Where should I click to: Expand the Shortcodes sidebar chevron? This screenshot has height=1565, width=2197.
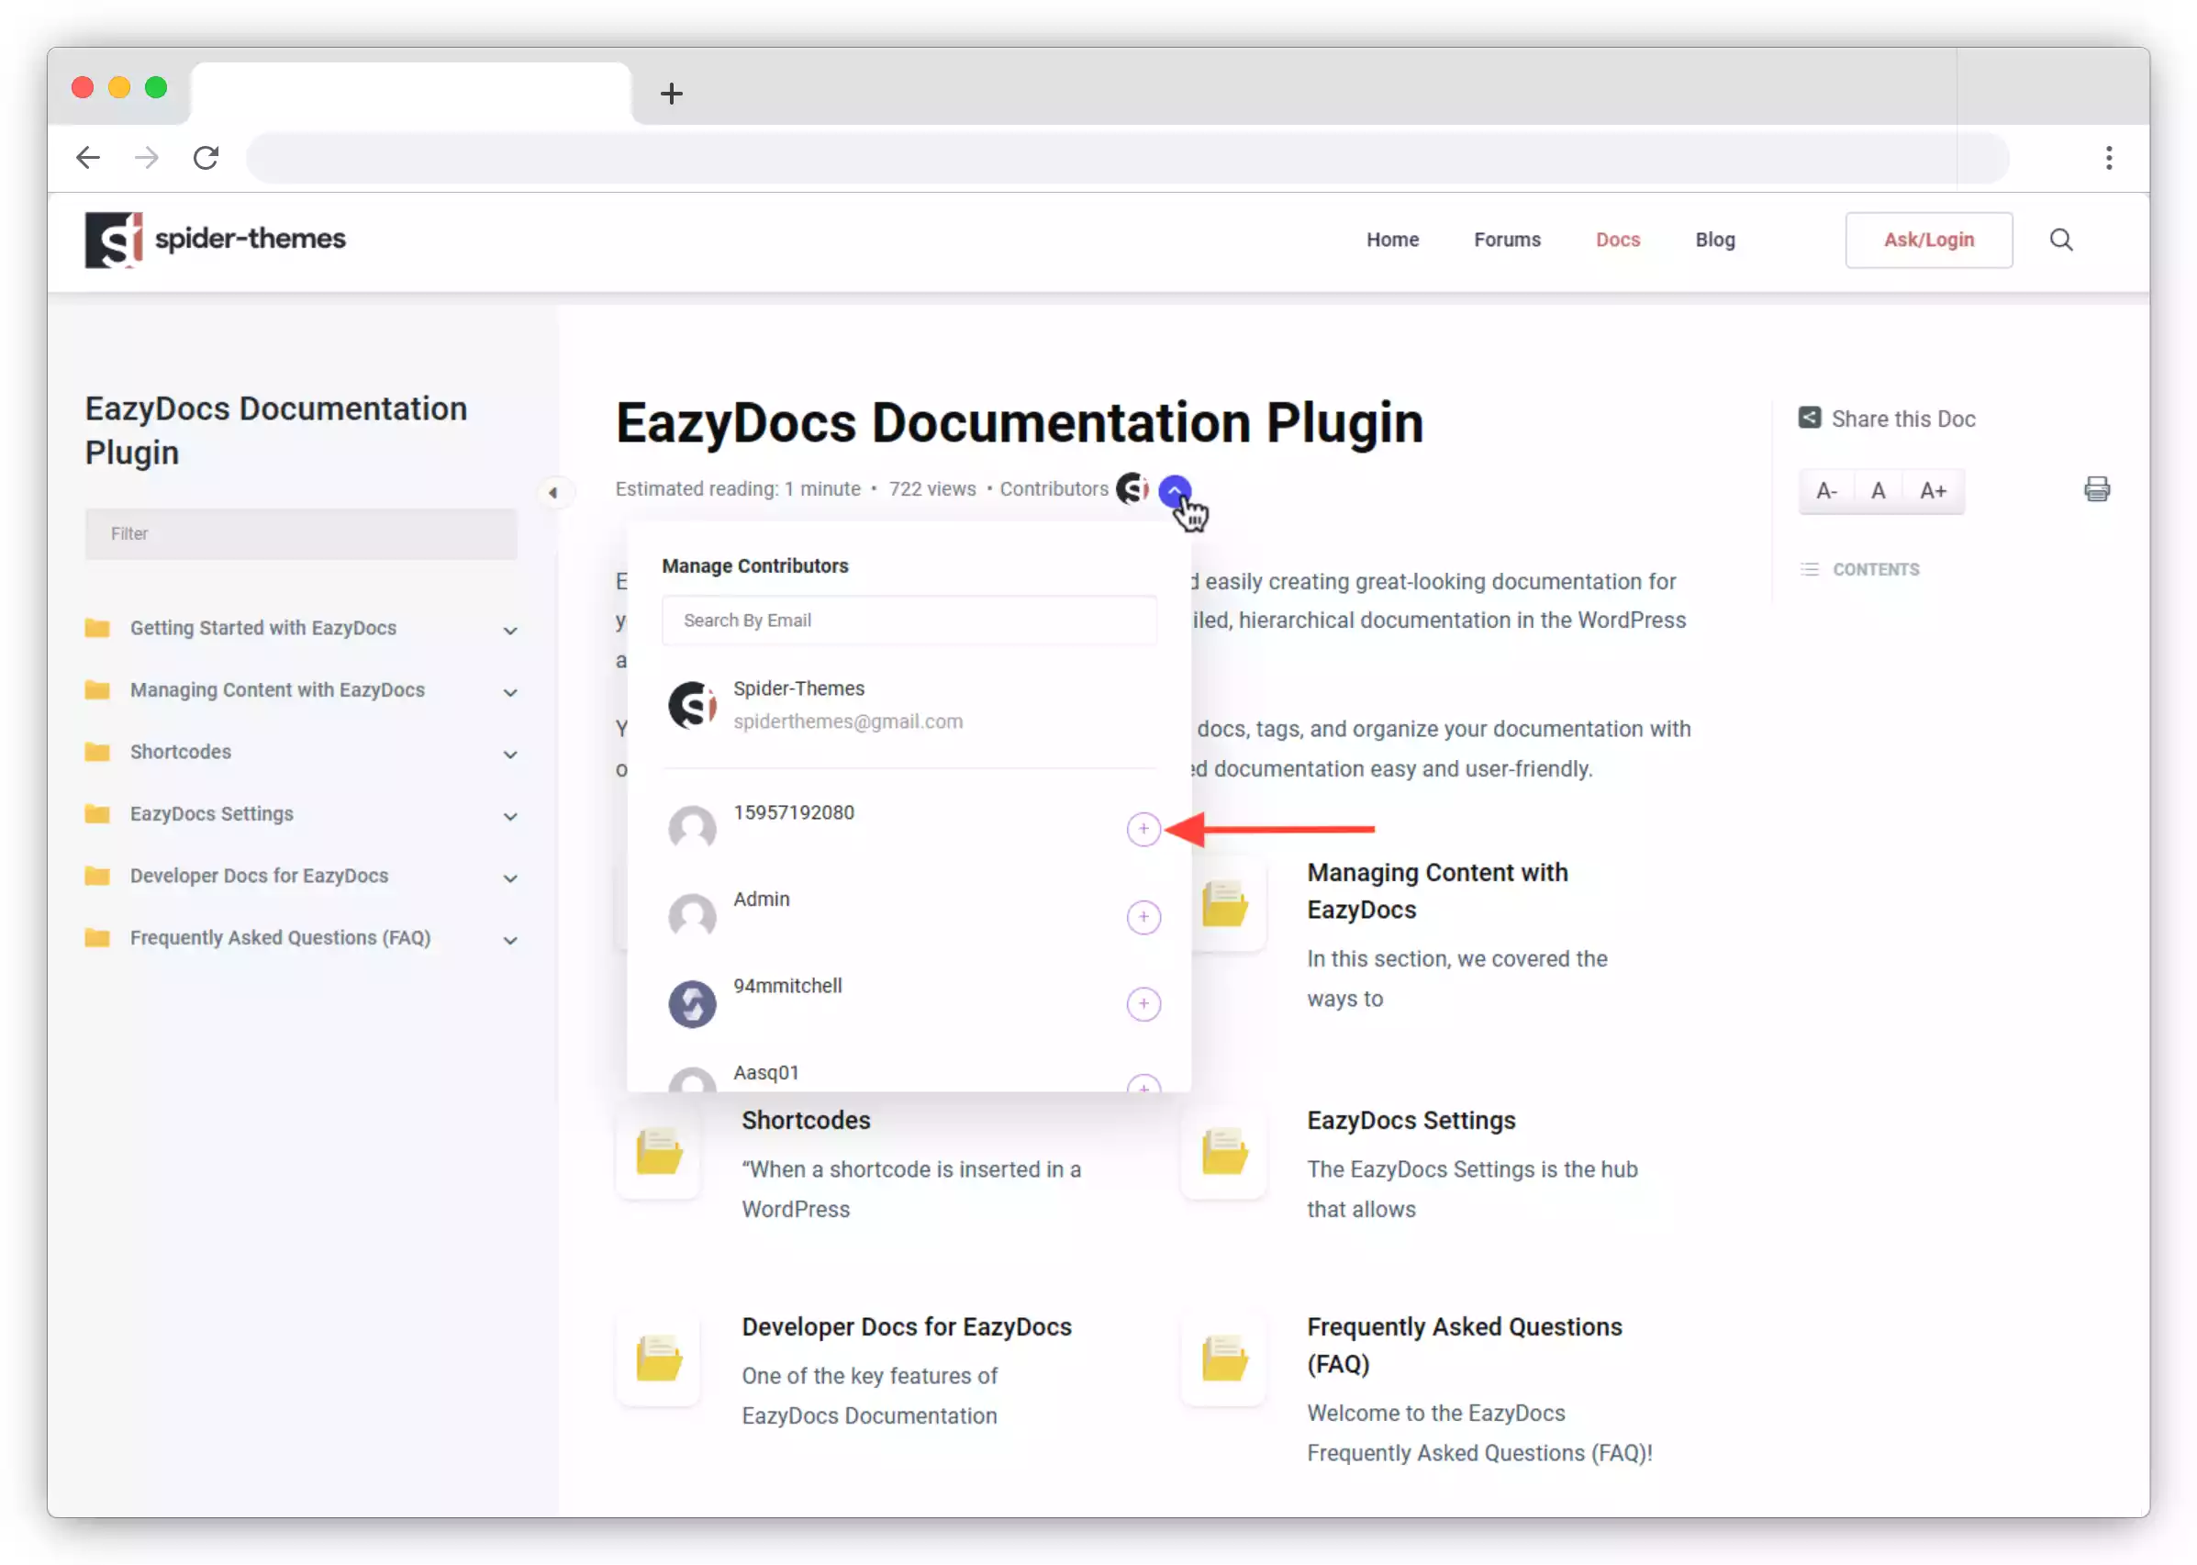pos(509,754)
